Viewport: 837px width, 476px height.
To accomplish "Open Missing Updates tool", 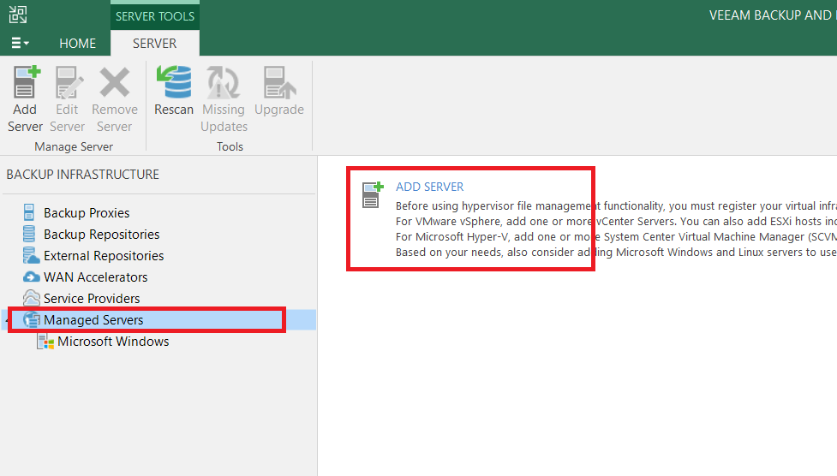I will click(x=224, y=83).
